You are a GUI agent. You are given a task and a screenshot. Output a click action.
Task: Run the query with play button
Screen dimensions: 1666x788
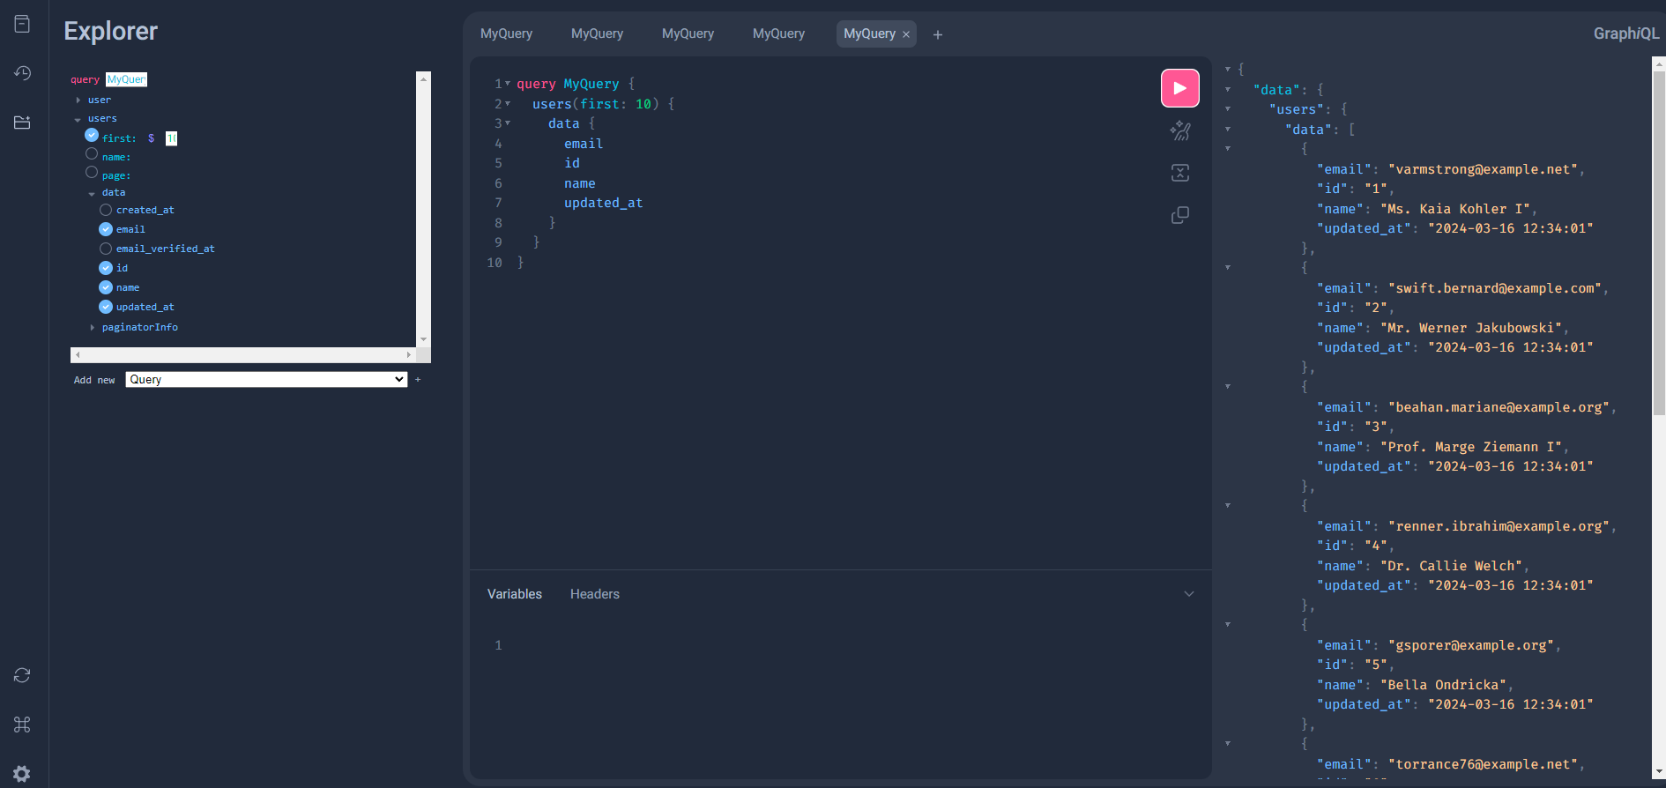[x=1179, y=88]
